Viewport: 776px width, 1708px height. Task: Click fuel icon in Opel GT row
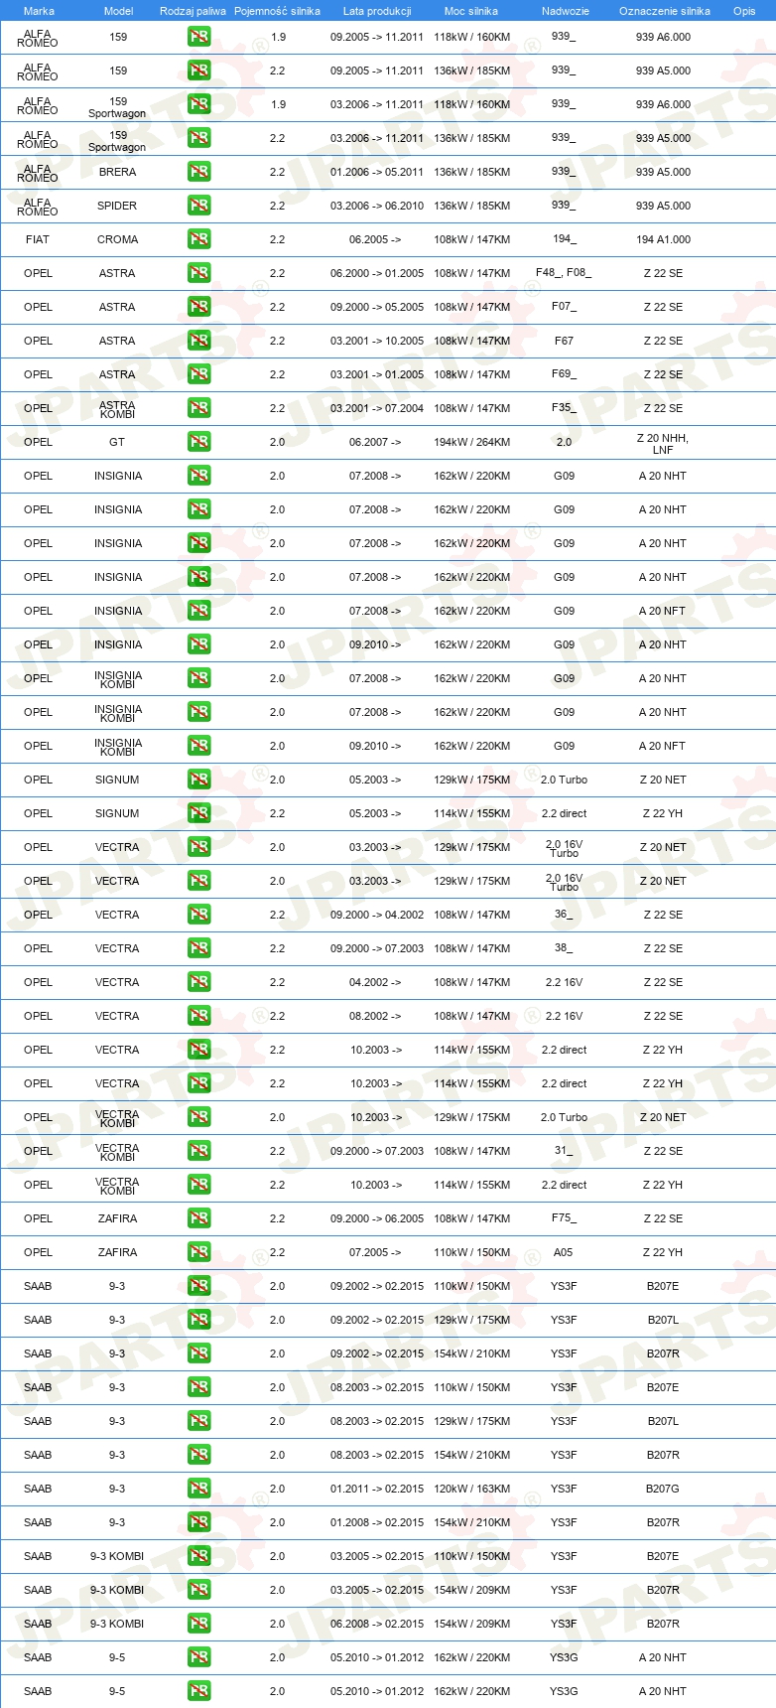(198, 442)
